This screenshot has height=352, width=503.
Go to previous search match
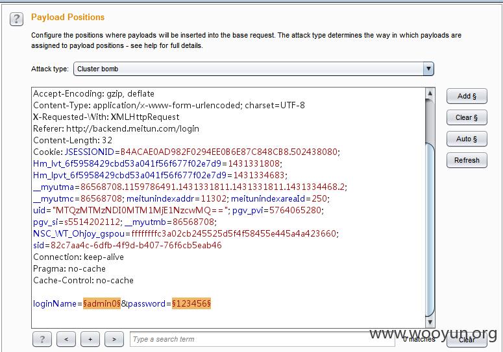[66, 339]
